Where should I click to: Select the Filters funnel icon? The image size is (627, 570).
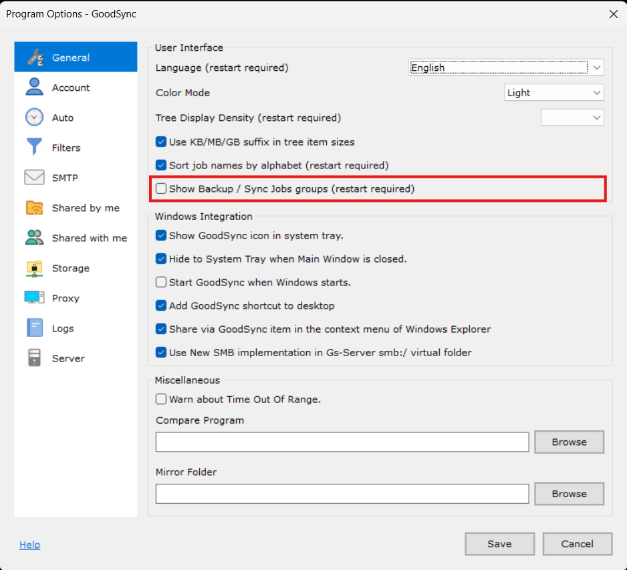point(33,147)
